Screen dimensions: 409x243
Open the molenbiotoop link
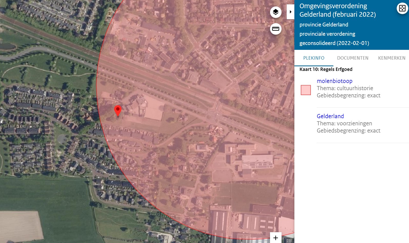334,81
